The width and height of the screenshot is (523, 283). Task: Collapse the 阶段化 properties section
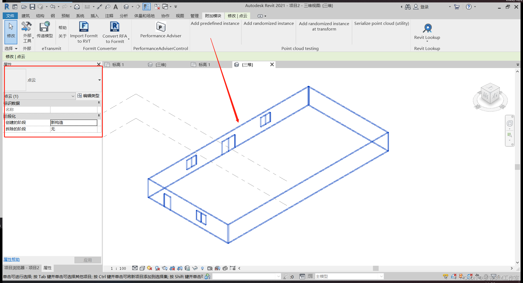tap(99, 116)
